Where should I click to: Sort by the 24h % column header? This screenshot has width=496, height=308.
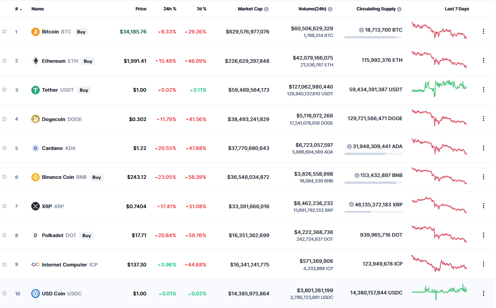coord(170,9)
